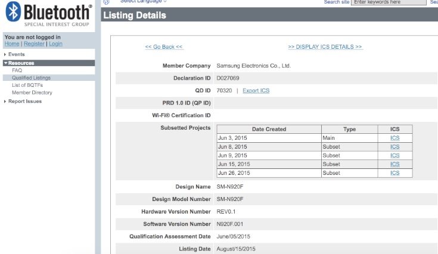This screenshot has height=254, width=438.
Task: Click the Type column header
Action: tap(349, 129)
